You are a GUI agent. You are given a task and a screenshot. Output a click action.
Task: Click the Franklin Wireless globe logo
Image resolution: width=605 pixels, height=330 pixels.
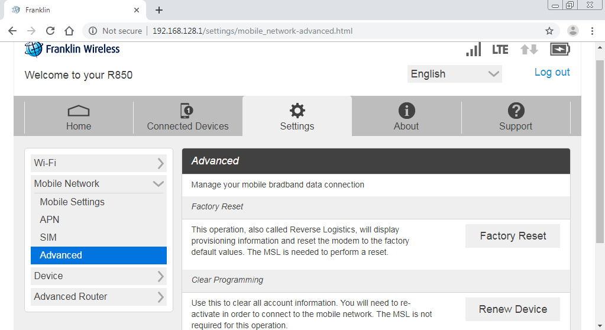coord(34,50)
